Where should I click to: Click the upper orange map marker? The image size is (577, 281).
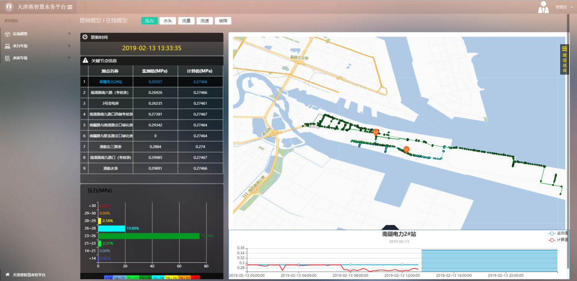pyautogui.click(x=376, y=132)
